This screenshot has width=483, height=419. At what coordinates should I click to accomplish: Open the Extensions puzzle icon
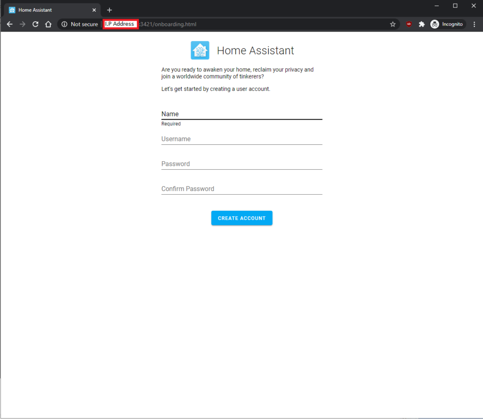point(422,24)
